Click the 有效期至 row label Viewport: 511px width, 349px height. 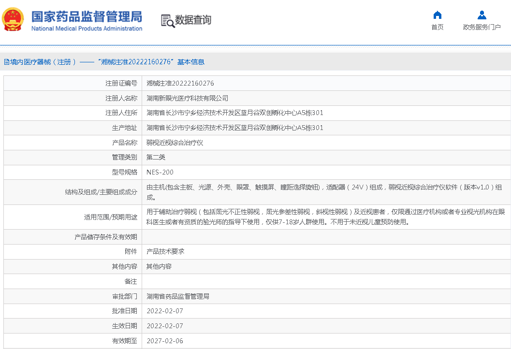coord(125,341)
